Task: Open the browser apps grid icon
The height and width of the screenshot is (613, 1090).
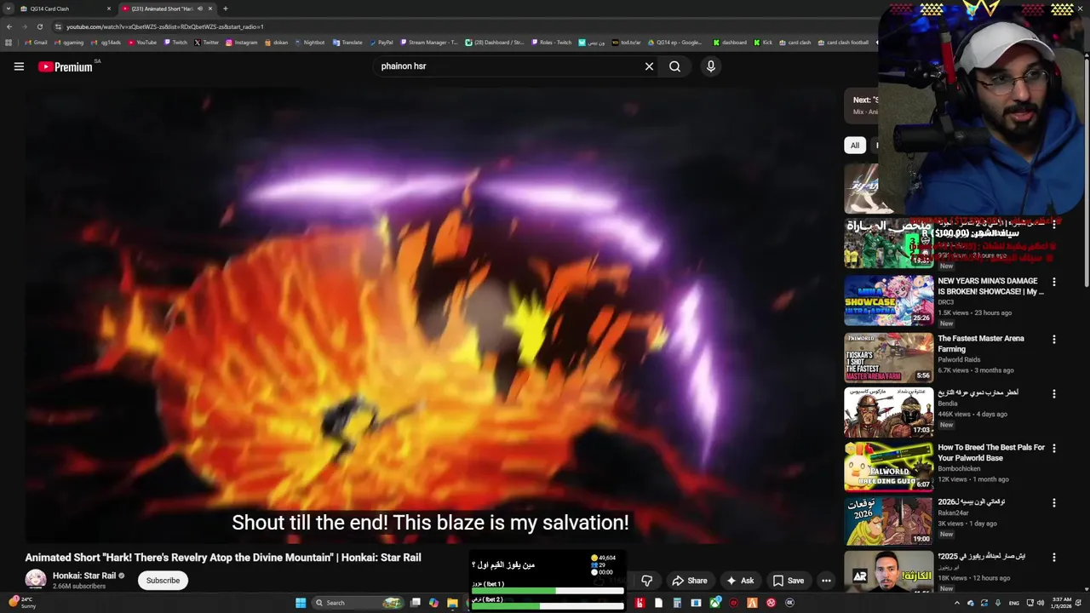Action: [x=9, y=43]
